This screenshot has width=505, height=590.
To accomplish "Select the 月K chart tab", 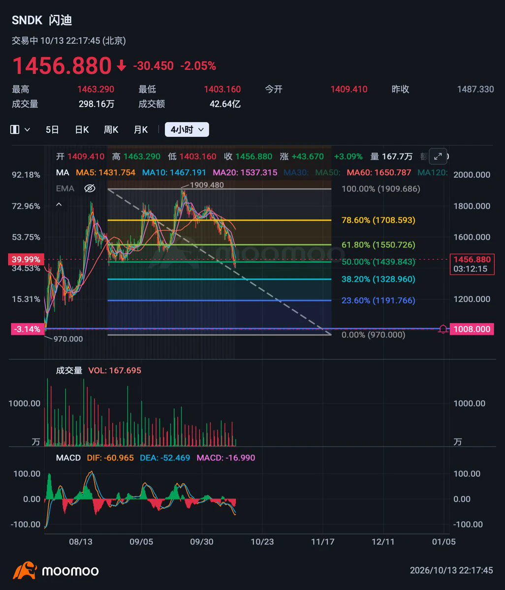I will [x=141, y=129].
